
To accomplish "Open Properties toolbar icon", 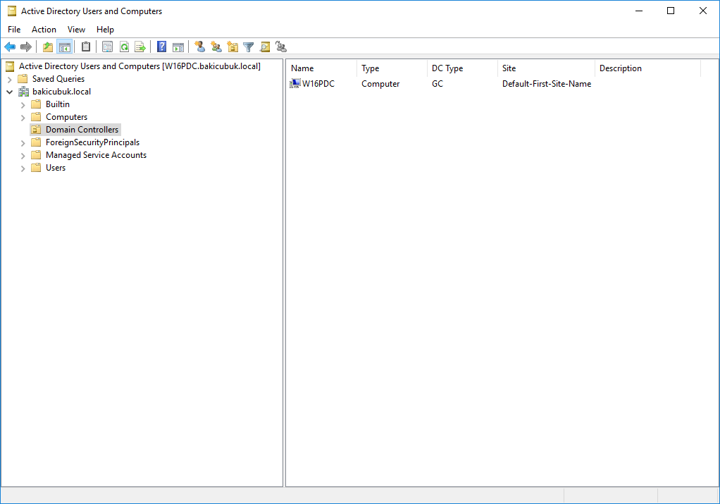I will click(x=108, y=47).
